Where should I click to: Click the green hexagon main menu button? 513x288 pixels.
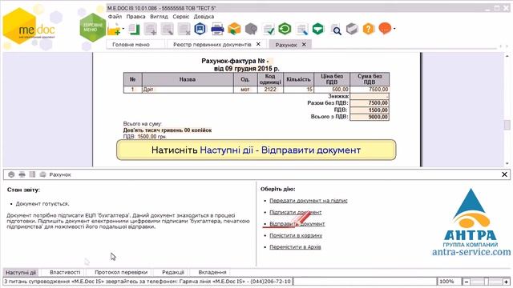click(93, 27)
